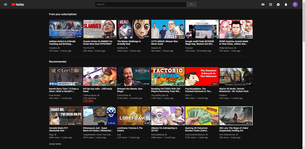Open title 'Skyrim SE Mods: Tamriel Retextured'
This screenshot has height=149, width=305.
[x=234, y=90]
